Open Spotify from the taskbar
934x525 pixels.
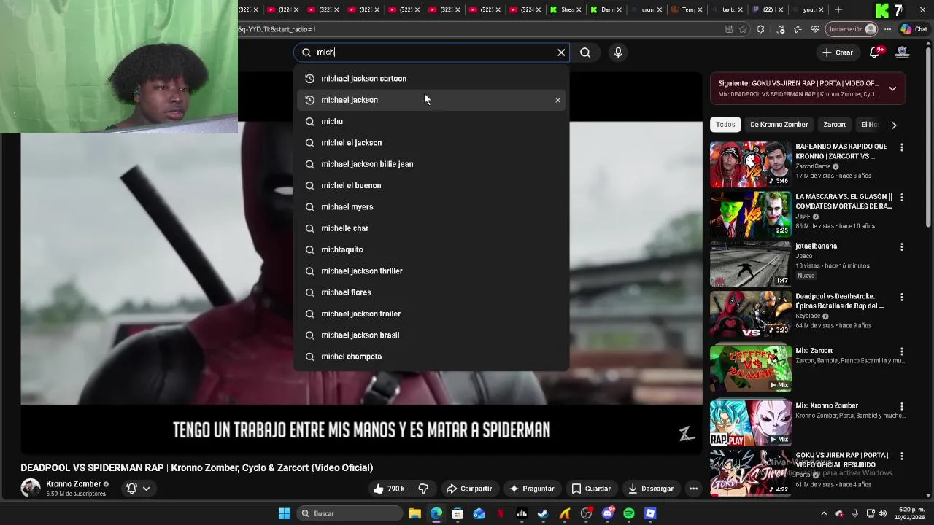[x=629, y=513]
